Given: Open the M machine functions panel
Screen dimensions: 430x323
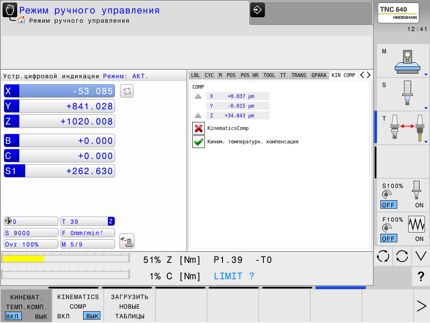Looking at the screenshot, I should pos(403,61).
